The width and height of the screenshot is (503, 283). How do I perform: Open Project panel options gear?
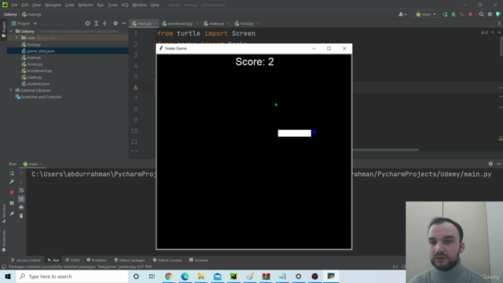pyautogui.click(x=116, y=24)
